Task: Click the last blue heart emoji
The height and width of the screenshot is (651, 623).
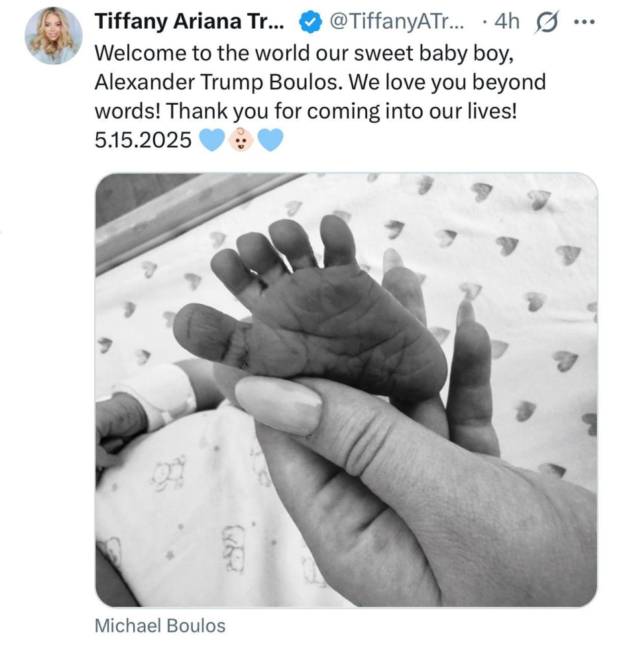Action: coord(270,140)
